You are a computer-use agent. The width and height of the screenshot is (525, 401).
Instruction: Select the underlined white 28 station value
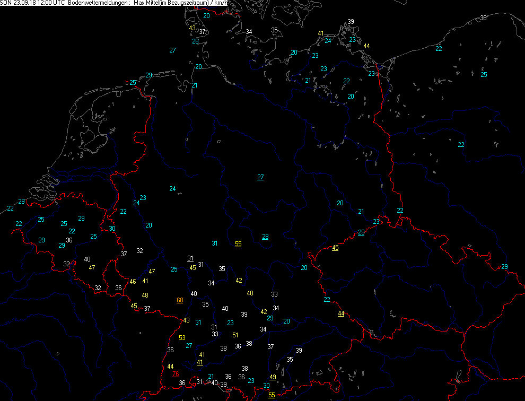click(265, 237)
